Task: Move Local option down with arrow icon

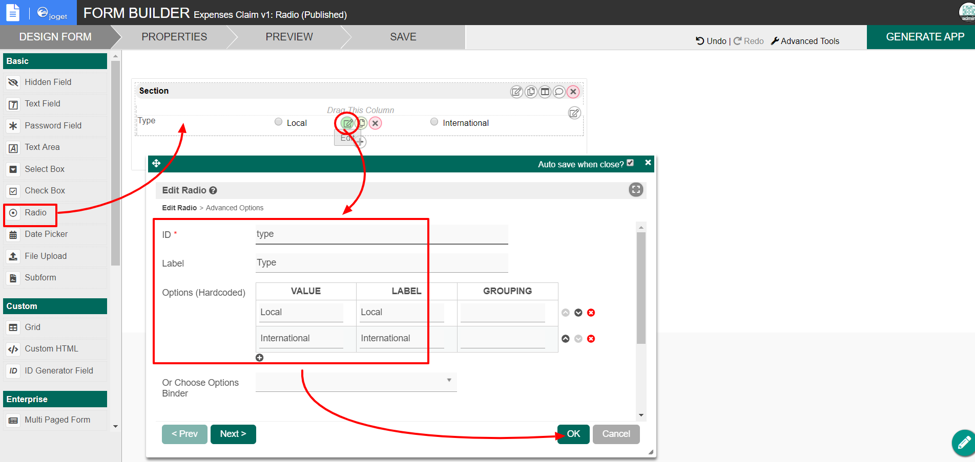Action: [578, 313]
